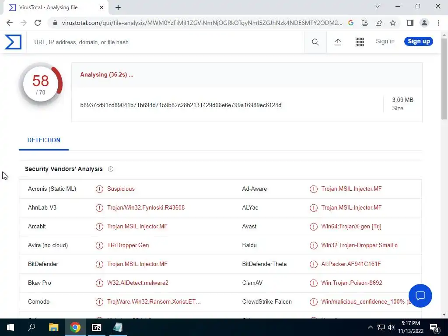
Task: Click the VirusTotal logo icon
Action: 13,42
